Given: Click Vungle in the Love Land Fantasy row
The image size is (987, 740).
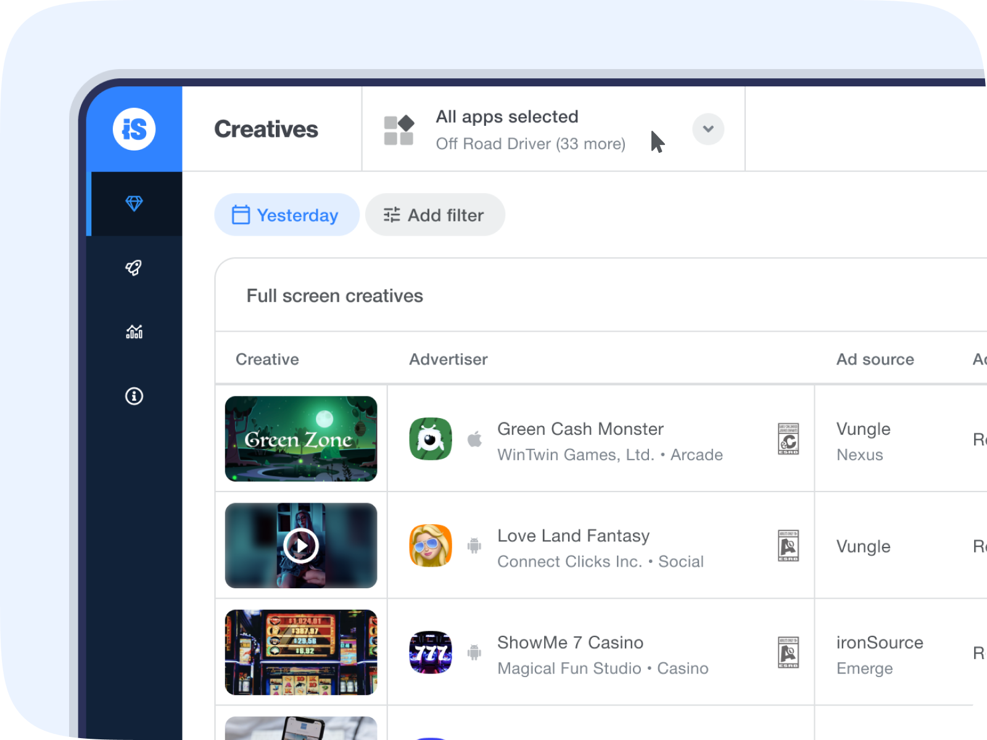Looking at the screenshot, I should 864,546.
